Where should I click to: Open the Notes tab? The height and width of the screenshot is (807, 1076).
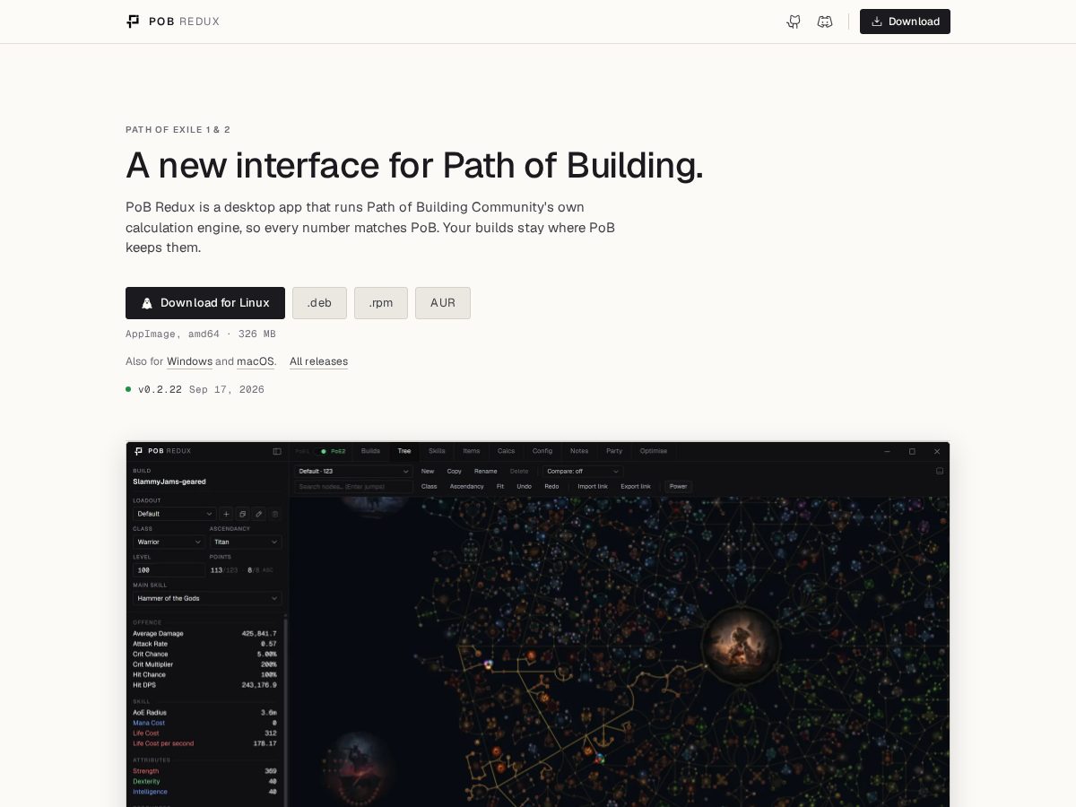[579, 451]
